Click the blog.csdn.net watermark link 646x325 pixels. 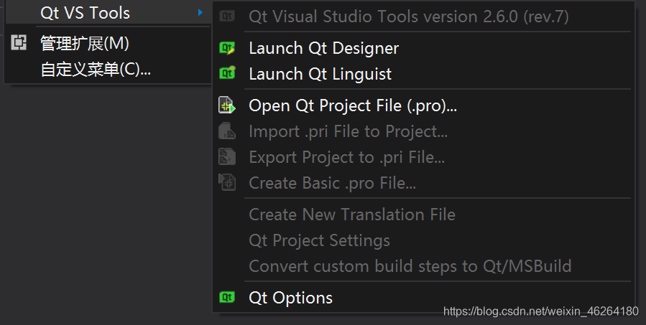(541, 311)
